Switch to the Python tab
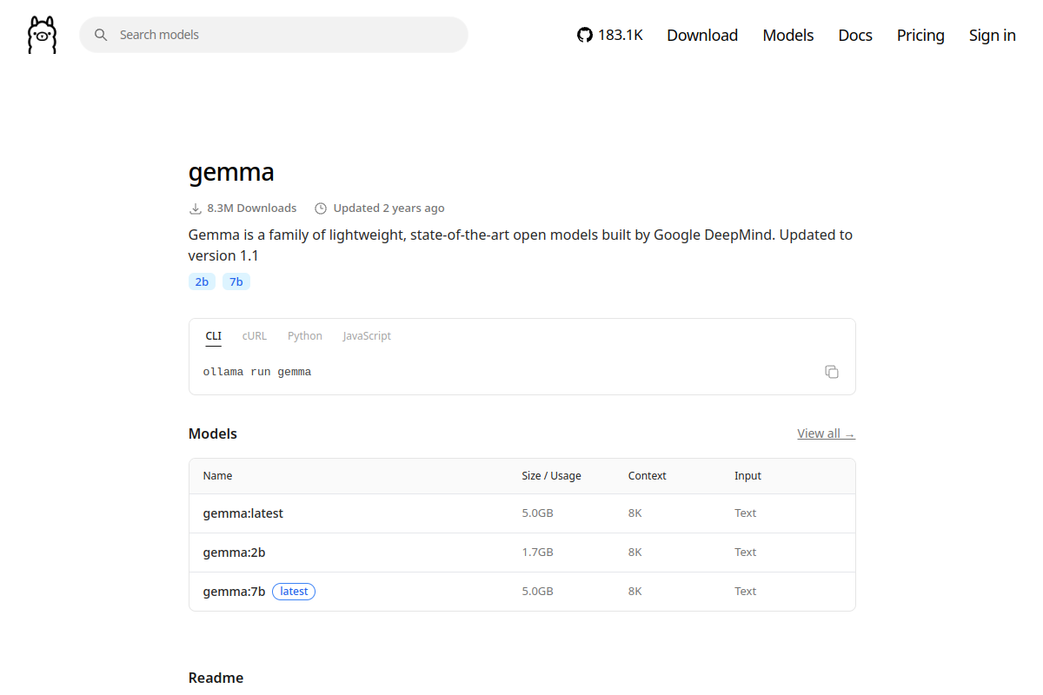The height and width of the screenshot is (695, 1043). click(305, 336)
